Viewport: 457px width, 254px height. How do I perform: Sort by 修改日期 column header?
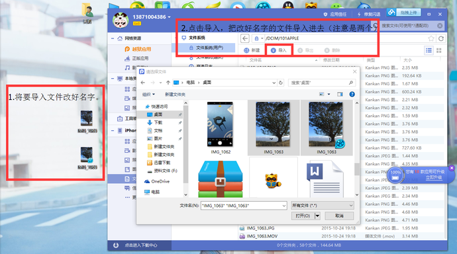pos(331,60)
